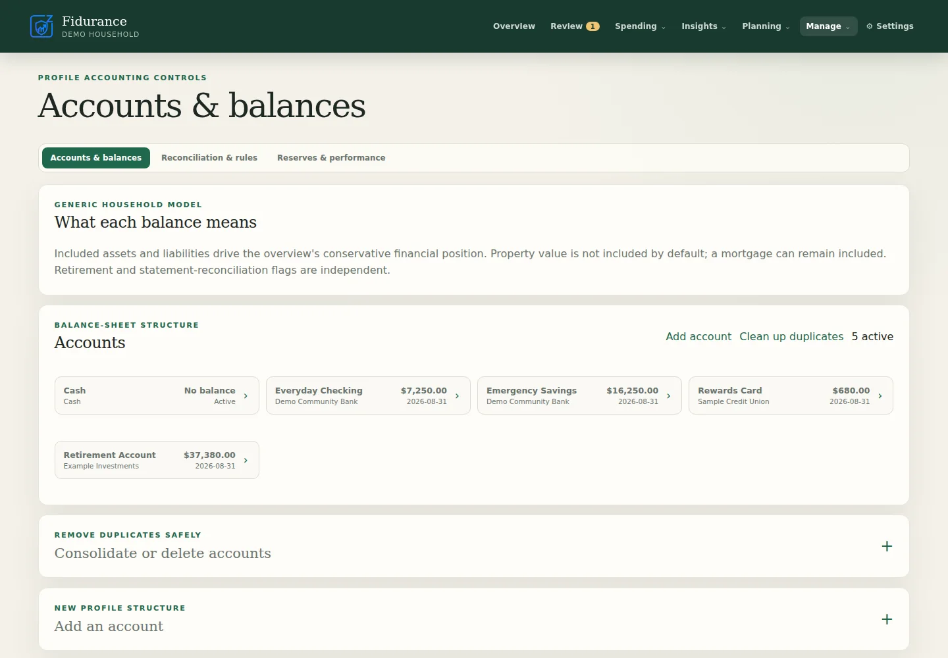Open the Review page
Screen dimensions: 948x658
pyautogui.click(x=575, y=26)
